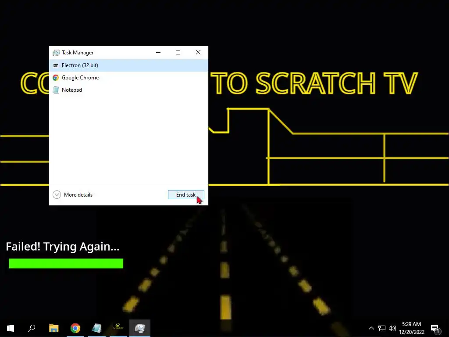This screenshot has height=337, width=449.
Task: Close the Task Manager window
Action: [198, 53]
